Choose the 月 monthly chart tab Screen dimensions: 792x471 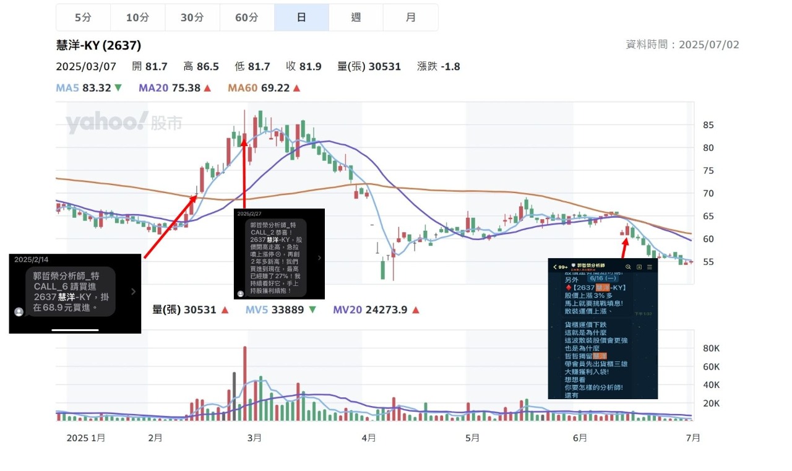coord(410,17)
